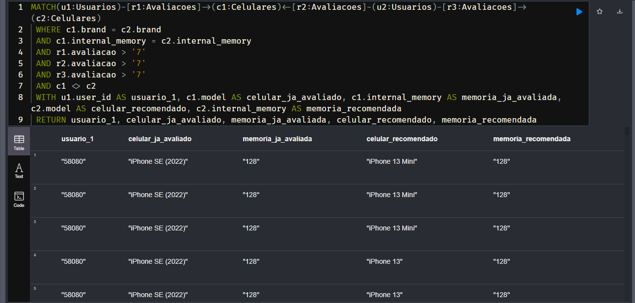The width and height of the screenshot is (635, 303).
Task: Click RETURN keyword on editor line 9
Action: [x=51, y=120]
